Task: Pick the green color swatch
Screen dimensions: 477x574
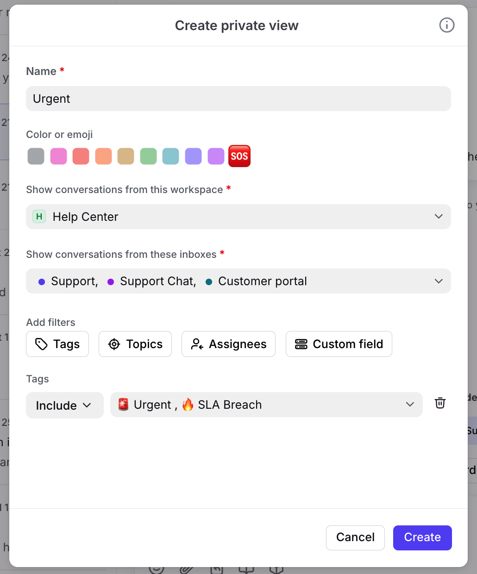Action: (x=148, y=156)
